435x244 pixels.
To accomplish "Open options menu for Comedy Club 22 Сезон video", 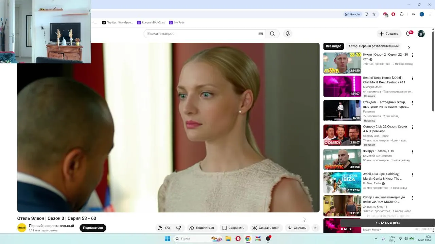I will coord(413,127).
